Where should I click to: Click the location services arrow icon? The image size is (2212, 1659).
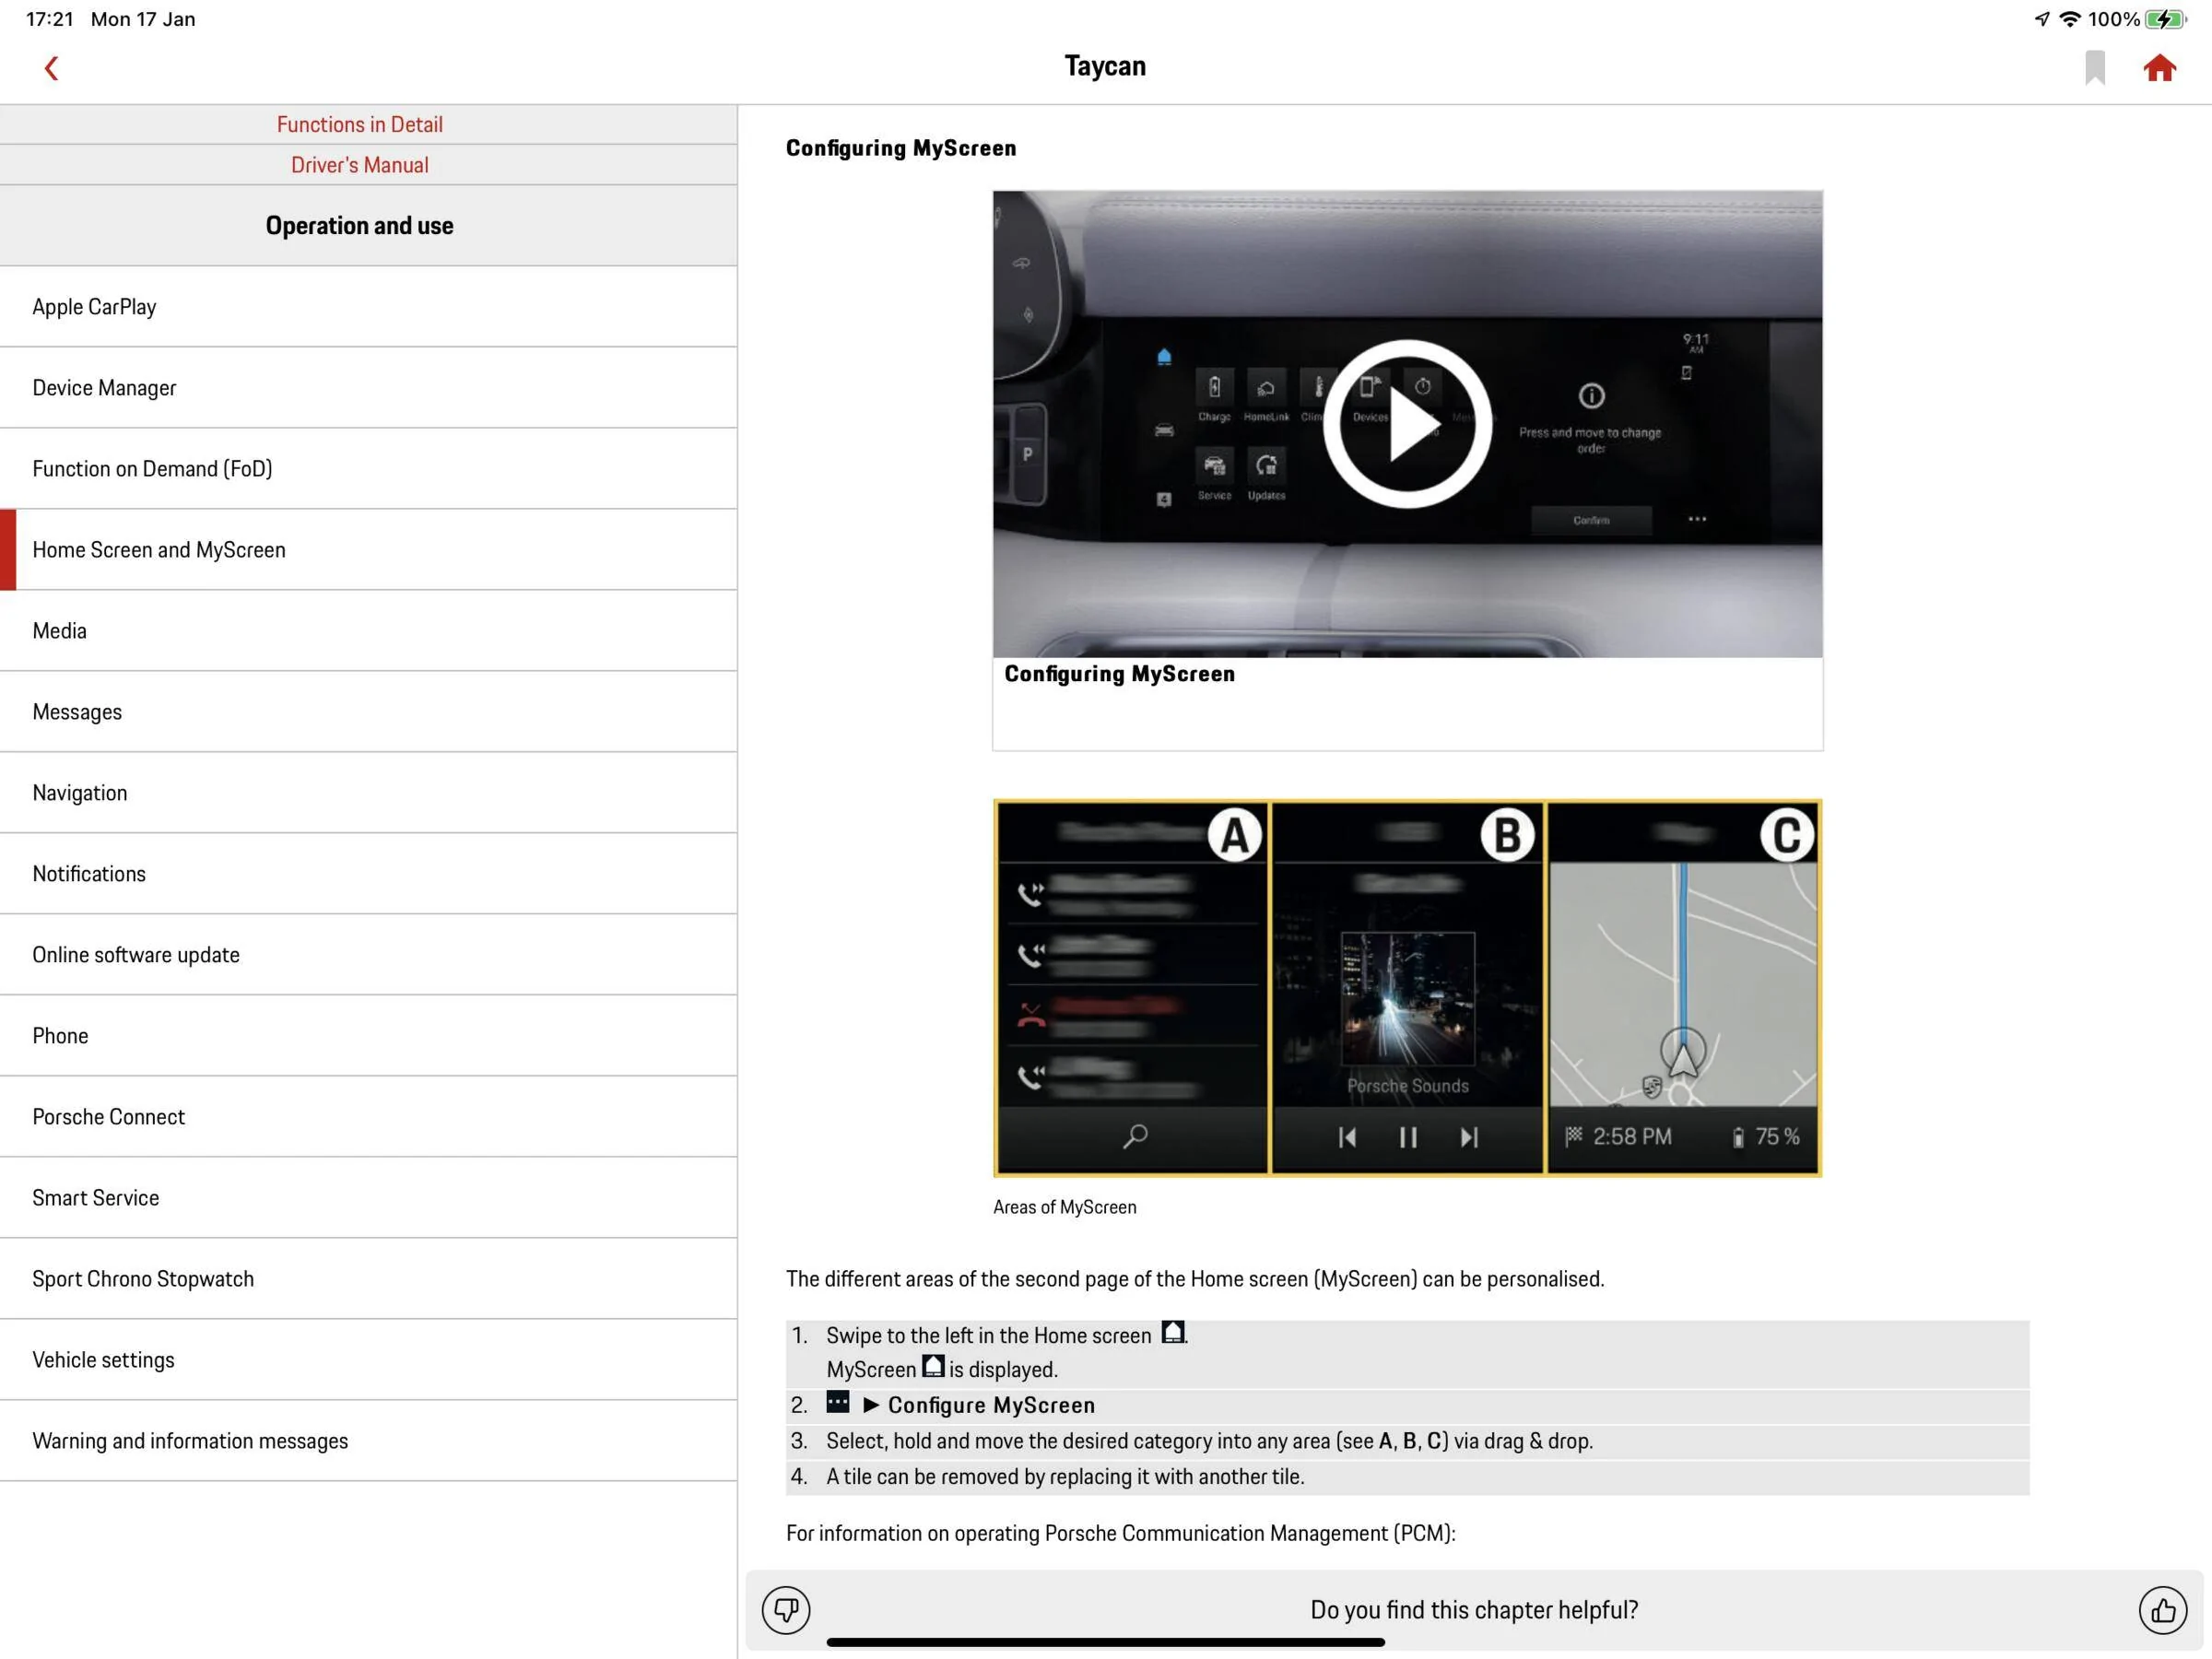coord(2042,19)
